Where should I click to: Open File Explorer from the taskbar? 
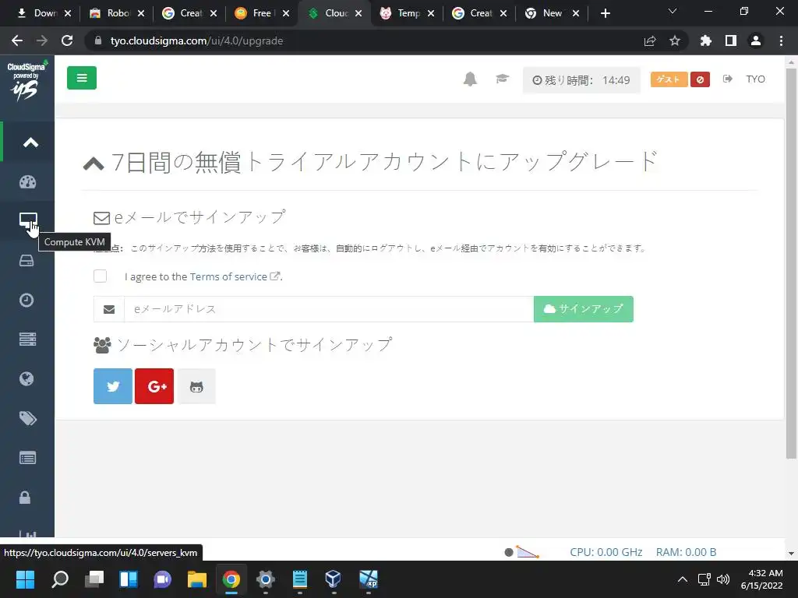coord(197,579)
